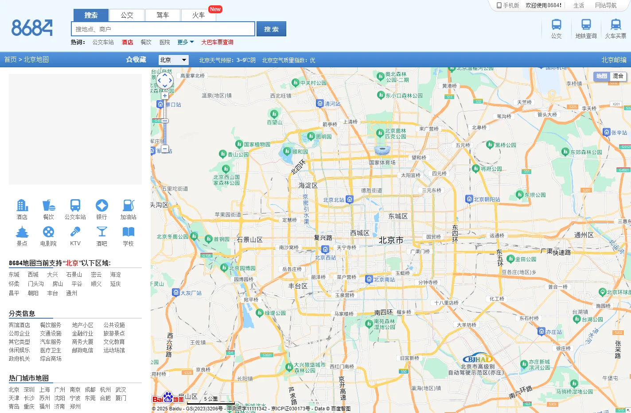Click the map zoom-out minus button
Viewport: 631px width, 413px height.
[x=165, y=149]
